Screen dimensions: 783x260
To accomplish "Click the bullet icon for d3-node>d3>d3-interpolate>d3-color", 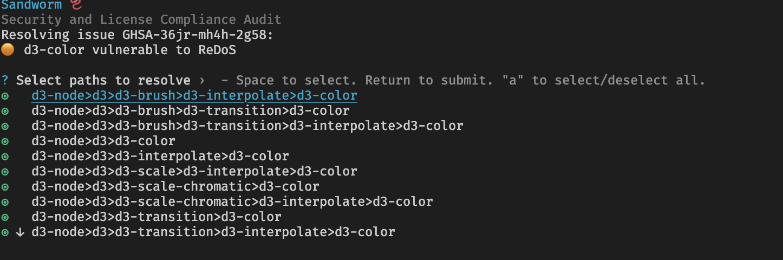I will (5, 157).
